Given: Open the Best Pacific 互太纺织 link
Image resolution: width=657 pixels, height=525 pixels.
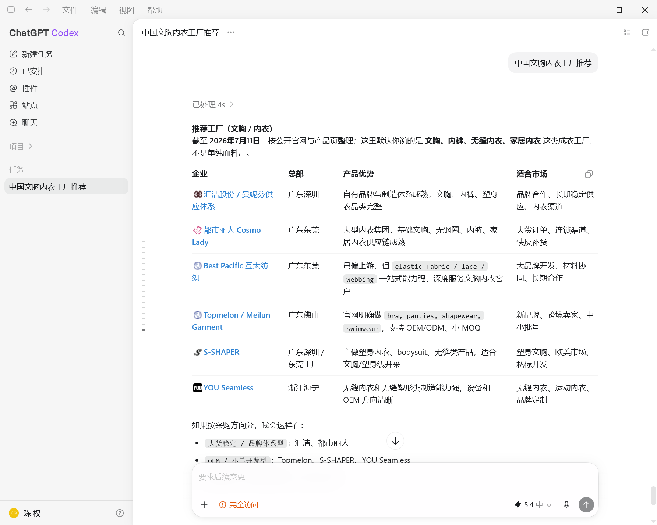Looking at the screenshot, I should pyautogui.click(x=230, y=272).
